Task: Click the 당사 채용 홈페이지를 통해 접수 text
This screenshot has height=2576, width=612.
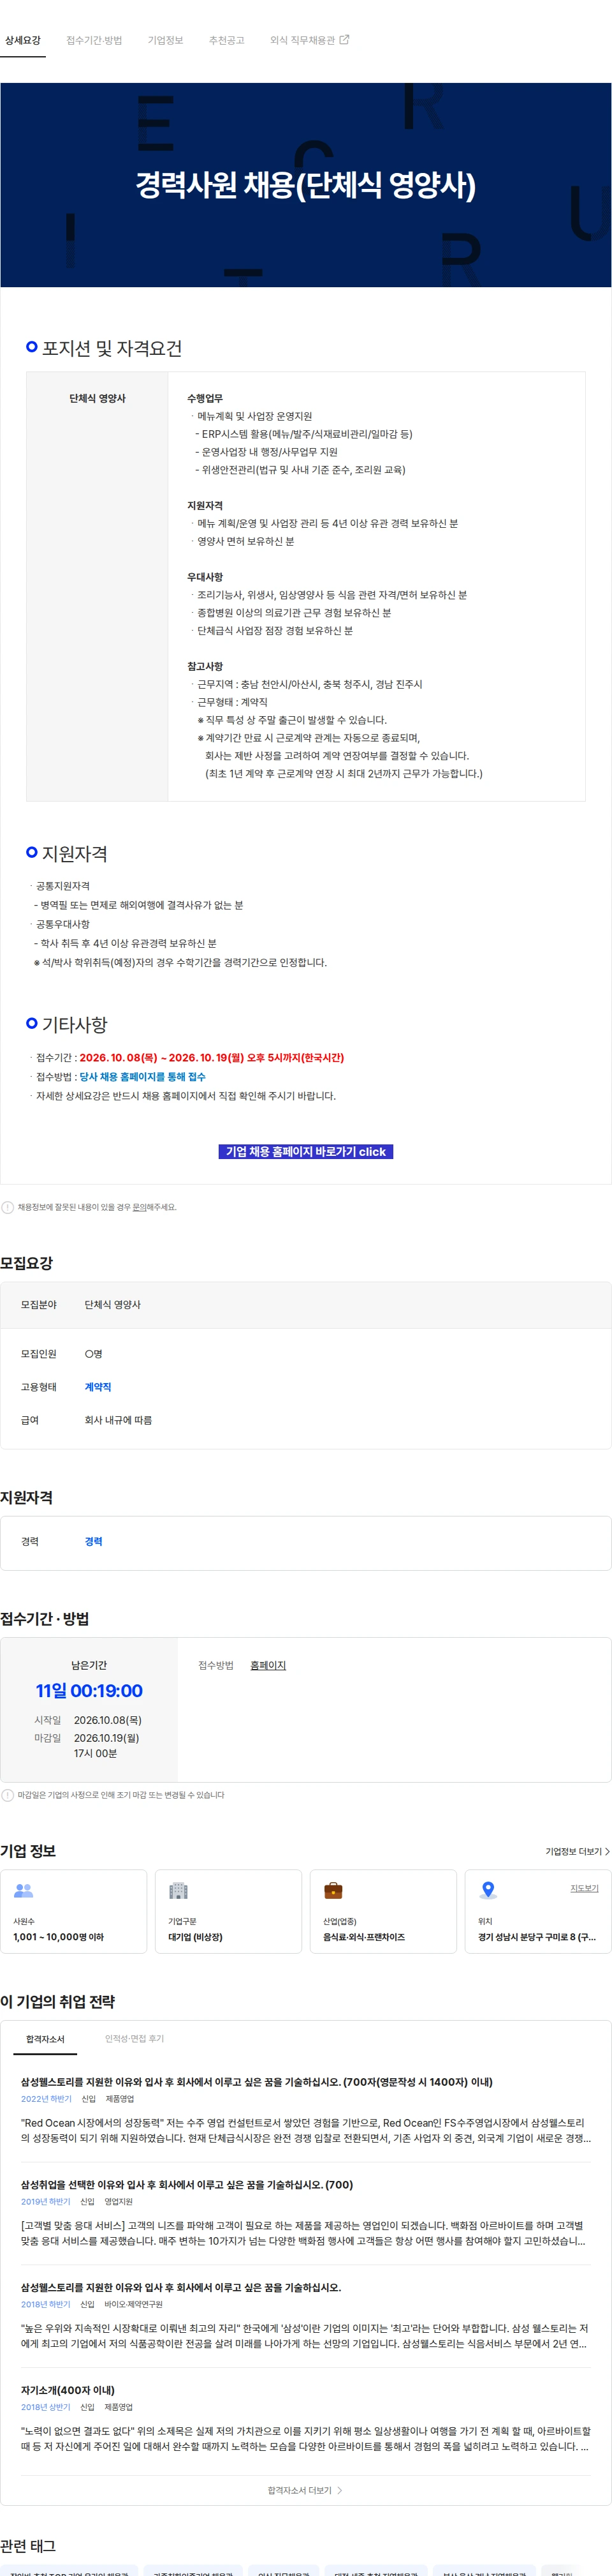Action: pos(143,1077)
